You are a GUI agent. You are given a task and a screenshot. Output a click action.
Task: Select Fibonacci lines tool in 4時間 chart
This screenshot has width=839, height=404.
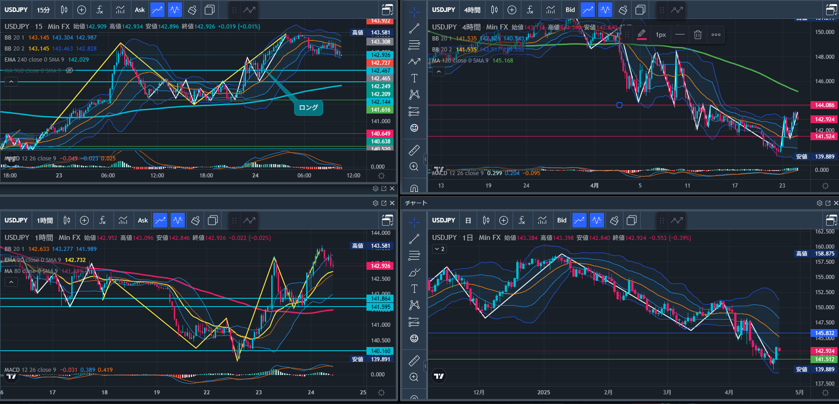tap(414, 45)
